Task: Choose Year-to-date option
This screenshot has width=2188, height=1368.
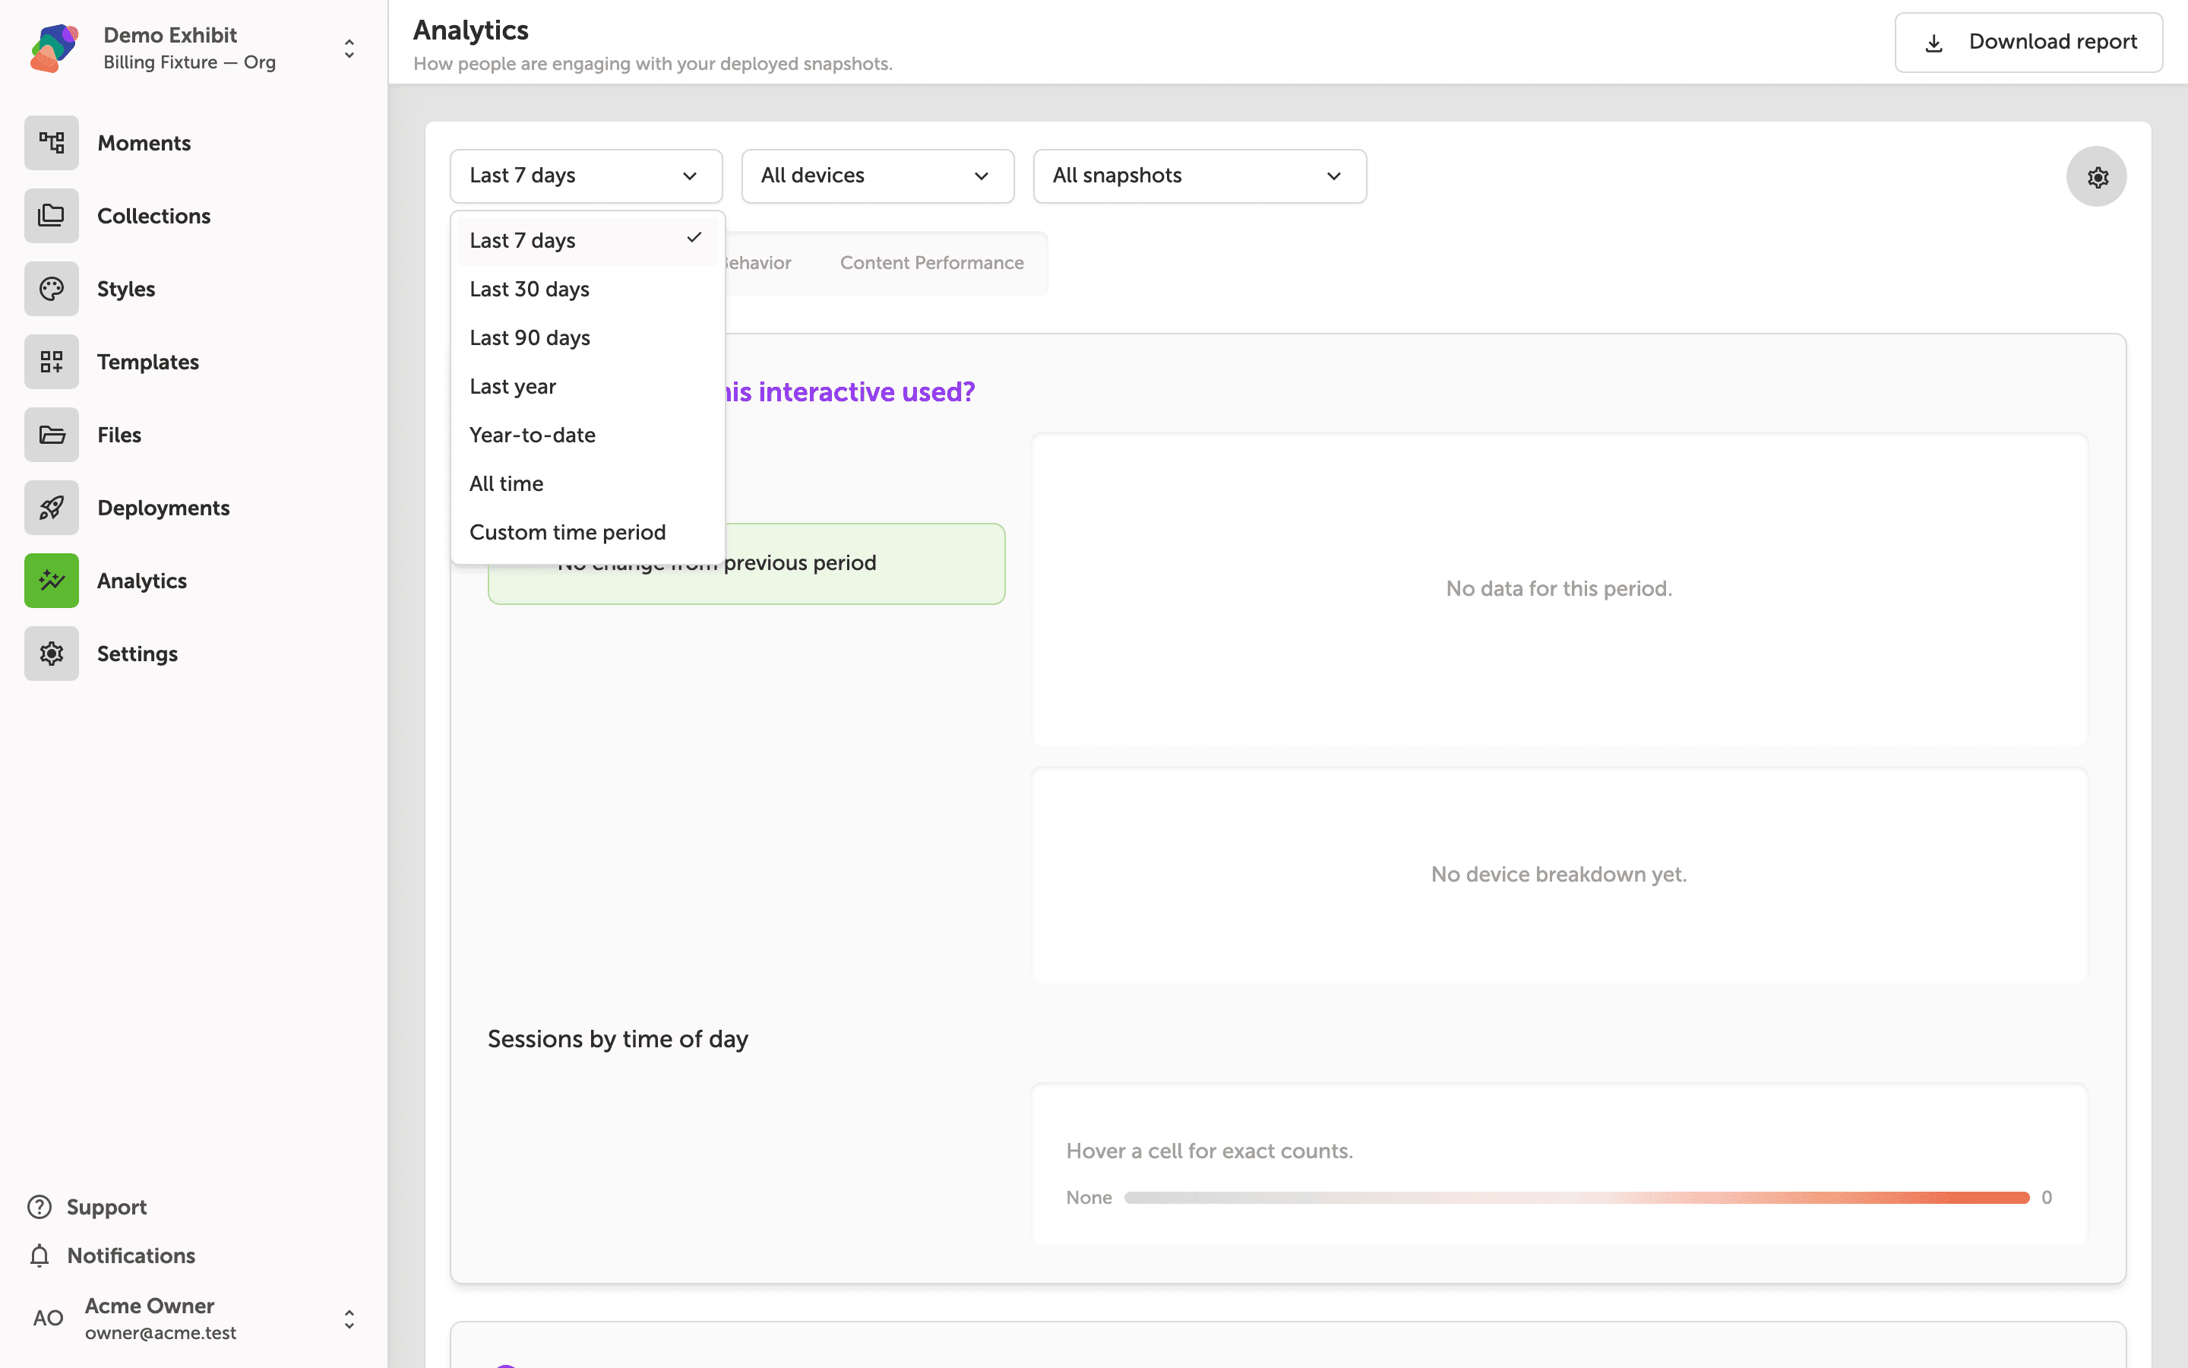Action: [587, 435]
